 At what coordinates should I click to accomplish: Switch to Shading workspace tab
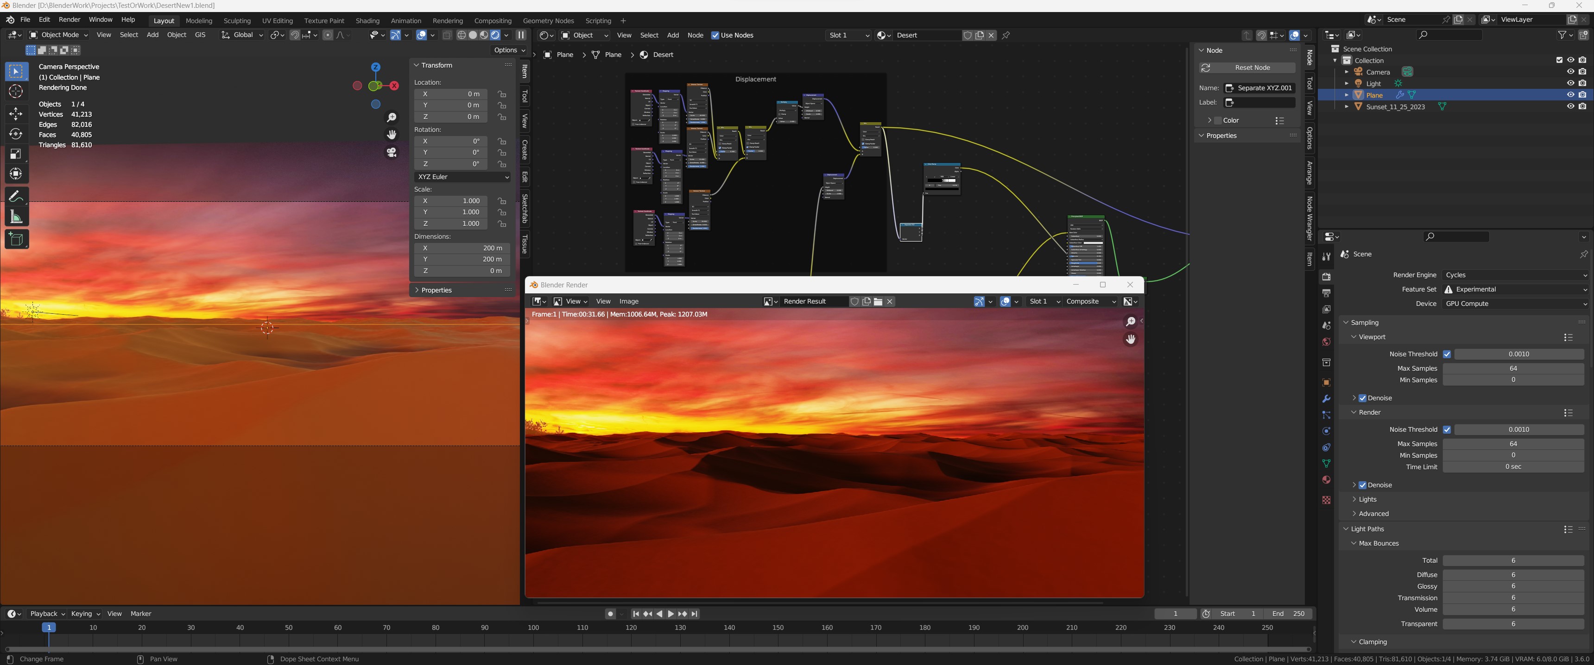click(x=367, y=20)
